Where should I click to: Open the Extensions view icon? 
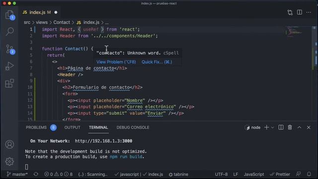(x=9, y=84)
